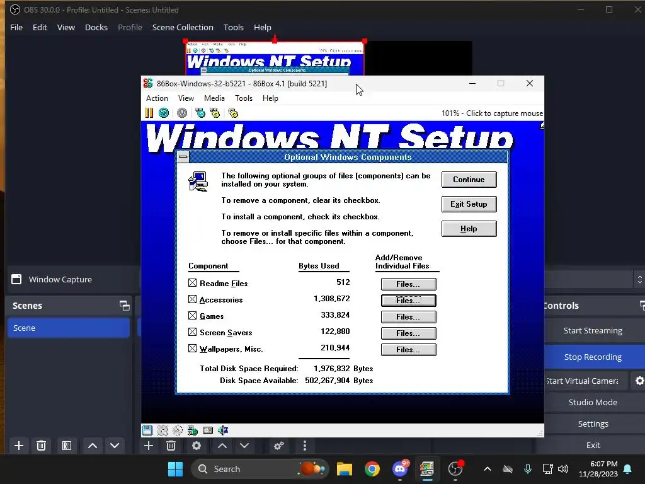
Task: Move source down in Sources list
Action: click(244, 446)
